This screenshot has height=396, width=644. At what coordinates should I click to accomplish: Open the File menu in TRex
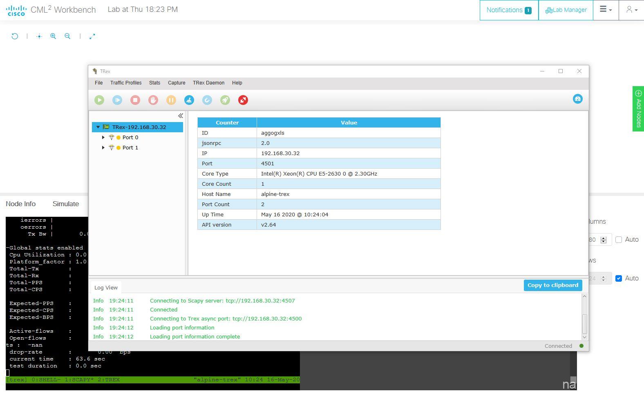99,83
